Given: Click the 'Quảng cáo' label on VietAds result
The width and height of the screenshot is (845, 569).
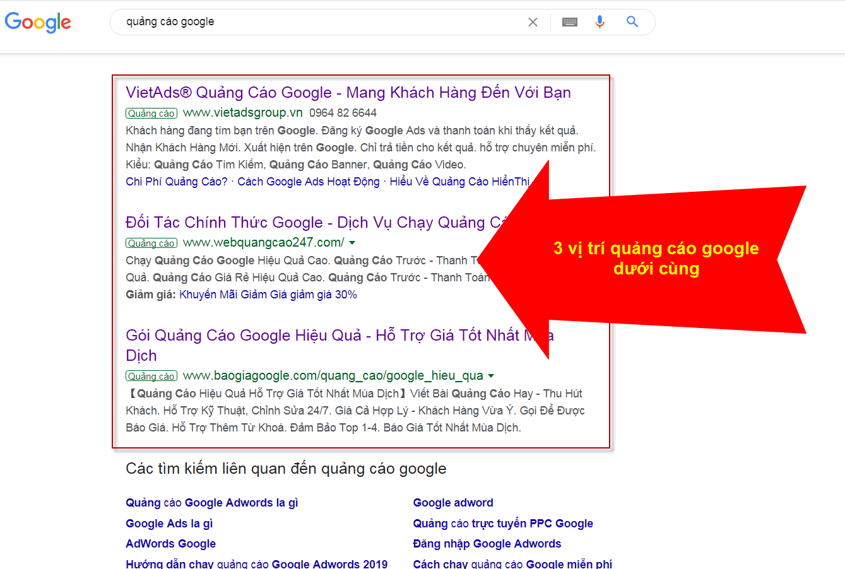Looking at the screenshot, I should [151, 113].
